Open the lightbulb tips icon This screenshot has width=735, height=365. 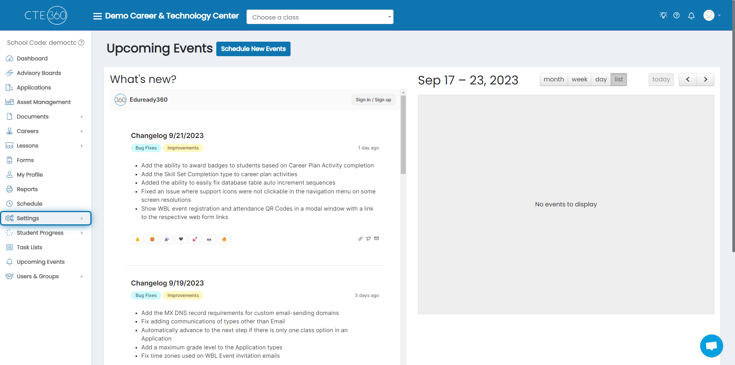point(663,15)
